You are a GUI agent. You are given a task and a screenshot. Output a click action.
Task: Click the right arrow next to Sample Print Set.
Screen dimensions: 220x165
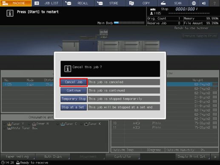[x=215, y=157]
